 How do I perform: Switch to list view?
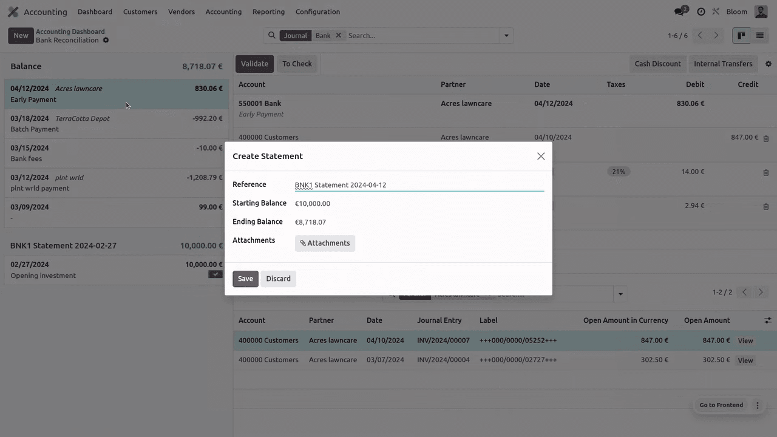point(759,36)
